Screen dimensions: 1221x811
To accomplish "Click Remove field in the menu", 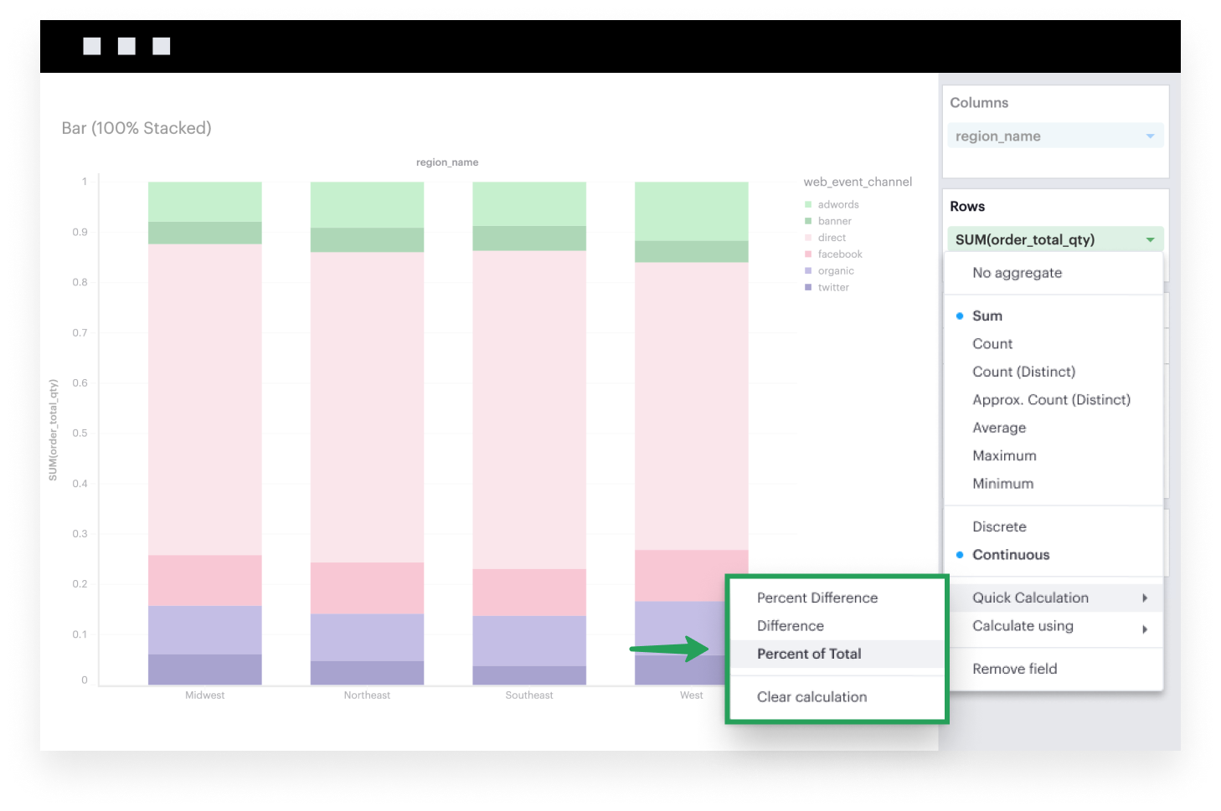I will coord(1014,669).
